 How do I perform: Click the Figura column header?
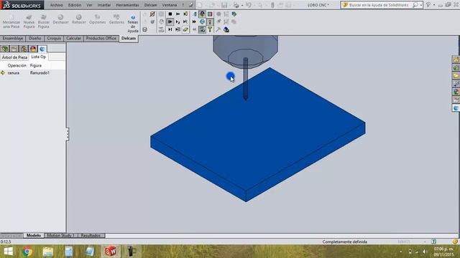click(36, 65)
